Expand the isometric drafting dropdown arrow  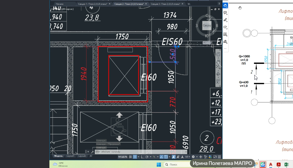158,157
